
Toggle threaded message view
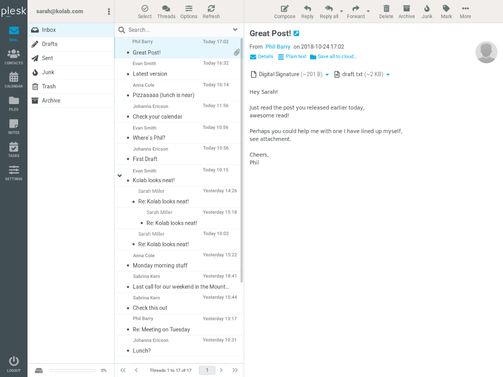tap(166, 11)
